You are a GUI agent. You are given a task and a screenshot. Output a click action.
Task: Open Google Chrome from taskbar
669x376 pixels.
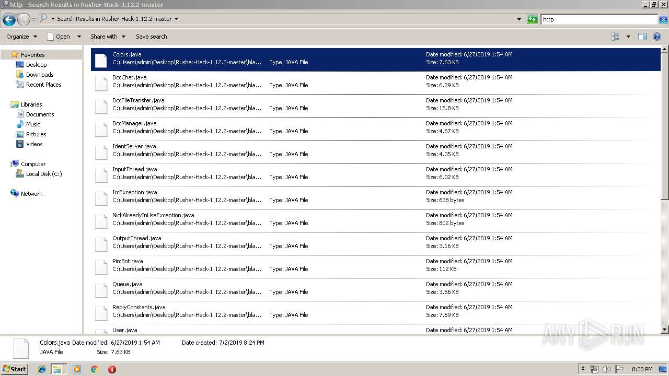95,369
